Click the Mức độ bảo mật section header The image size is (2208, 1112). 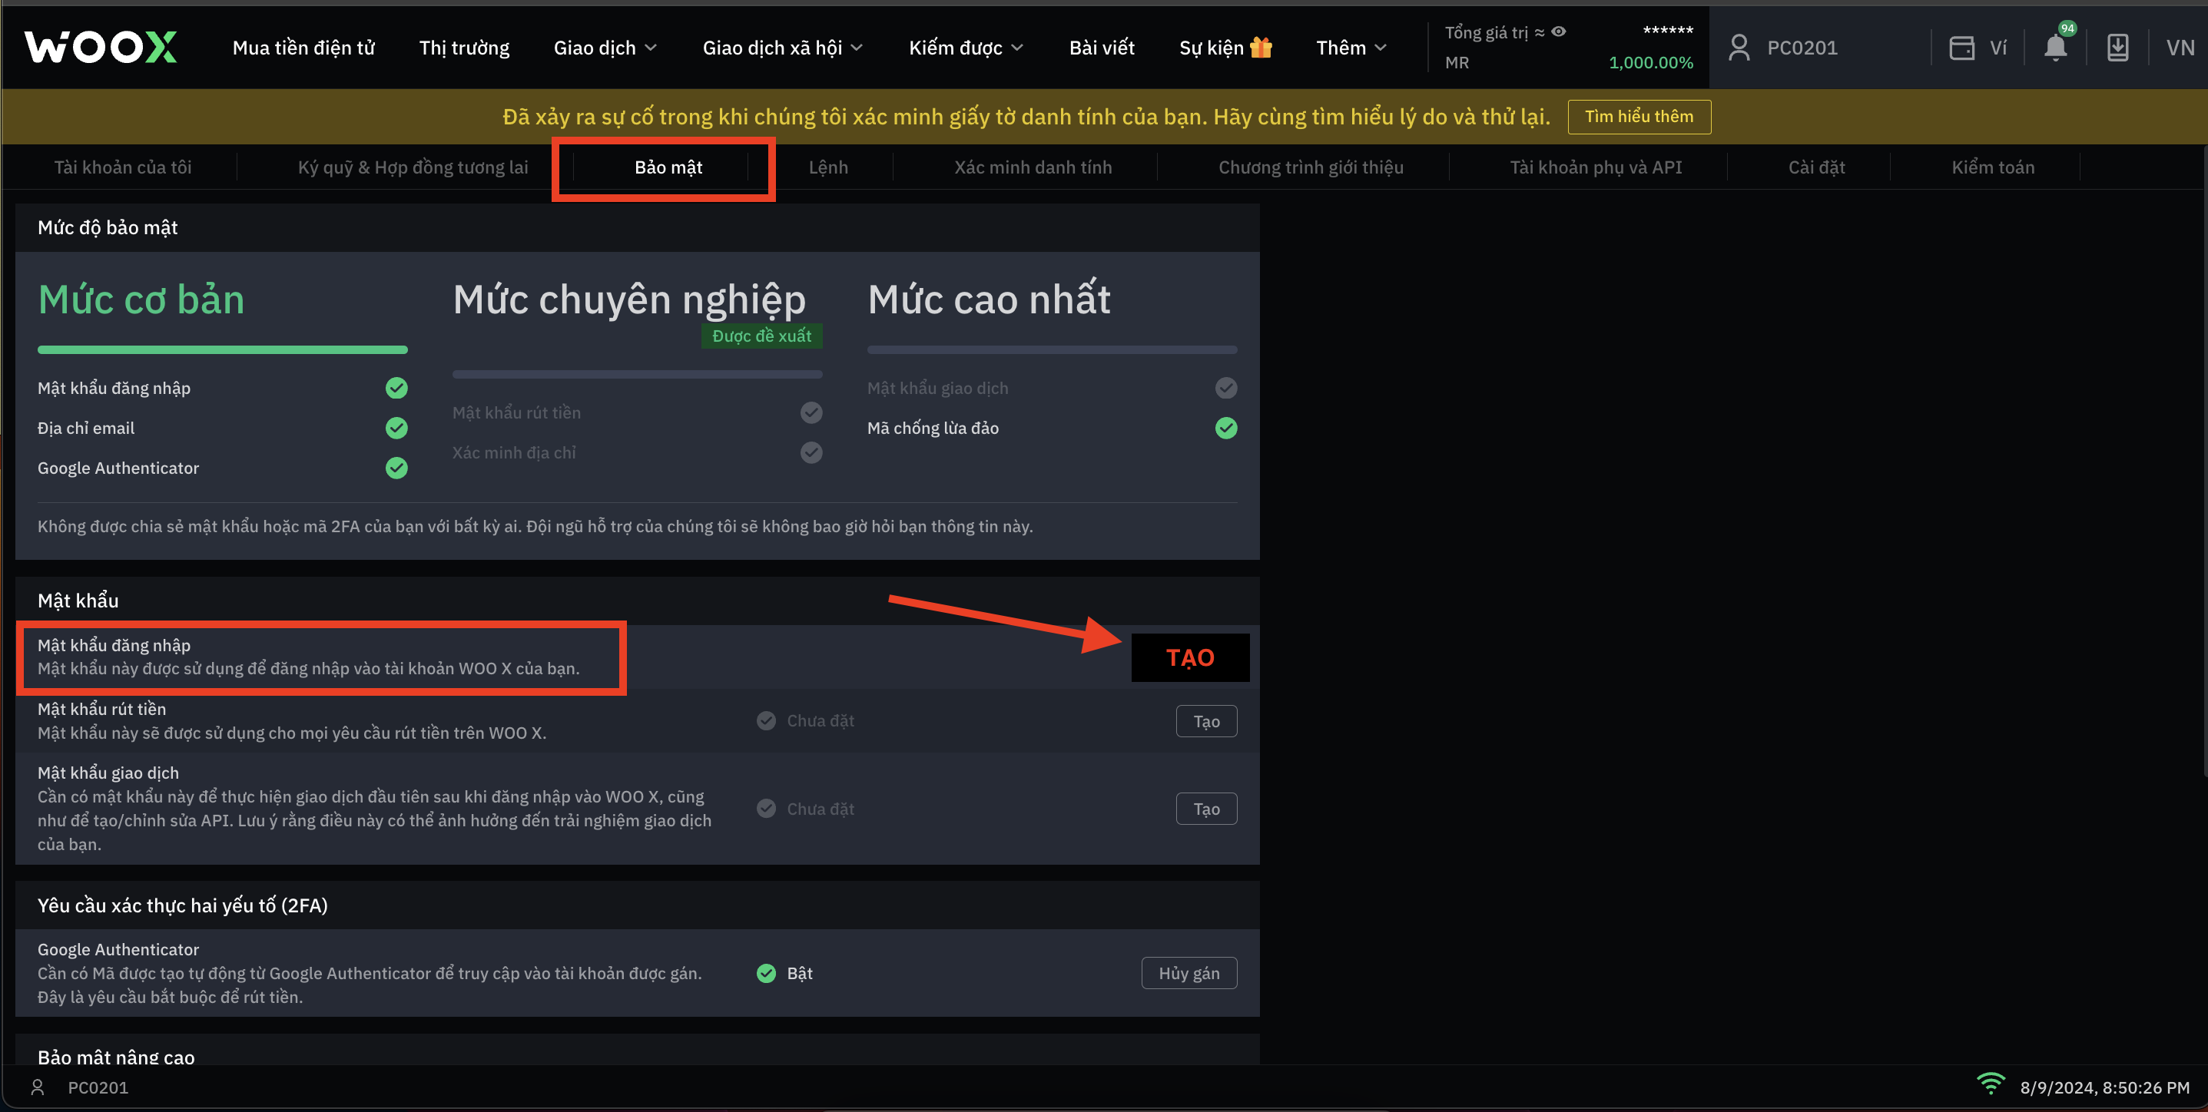tap(107, 227)
